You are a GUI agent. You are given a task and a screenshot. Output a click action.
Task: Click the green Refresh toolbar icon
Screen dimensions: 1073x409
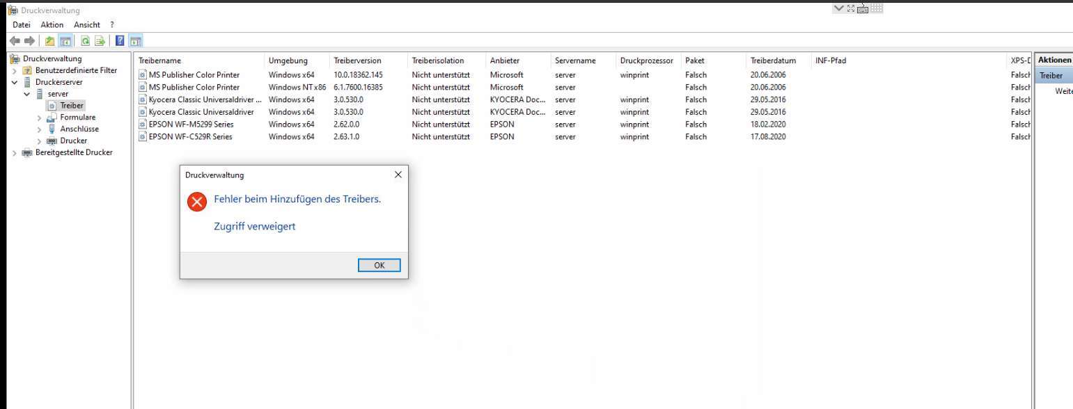click(x=85, y=41)
